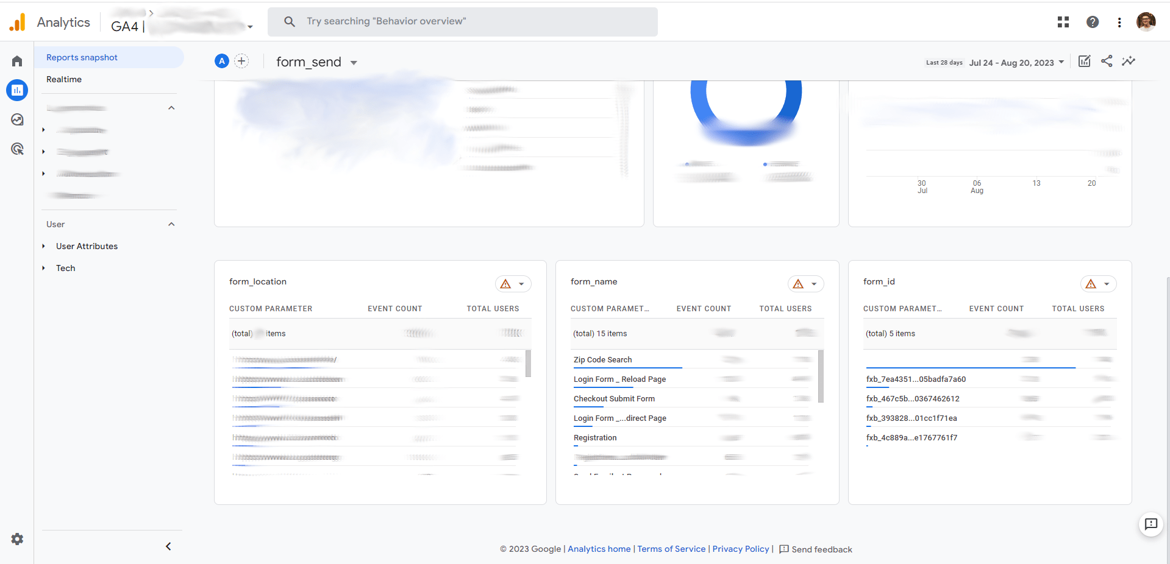The image size is (1170, 564).
Task: Select the All Users 'A' segment badge
Action: pos(222,61)
